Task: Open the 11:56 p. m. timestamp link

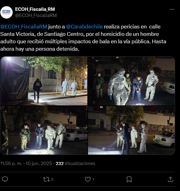Action: pyautogui.click(x=11, y=163)
